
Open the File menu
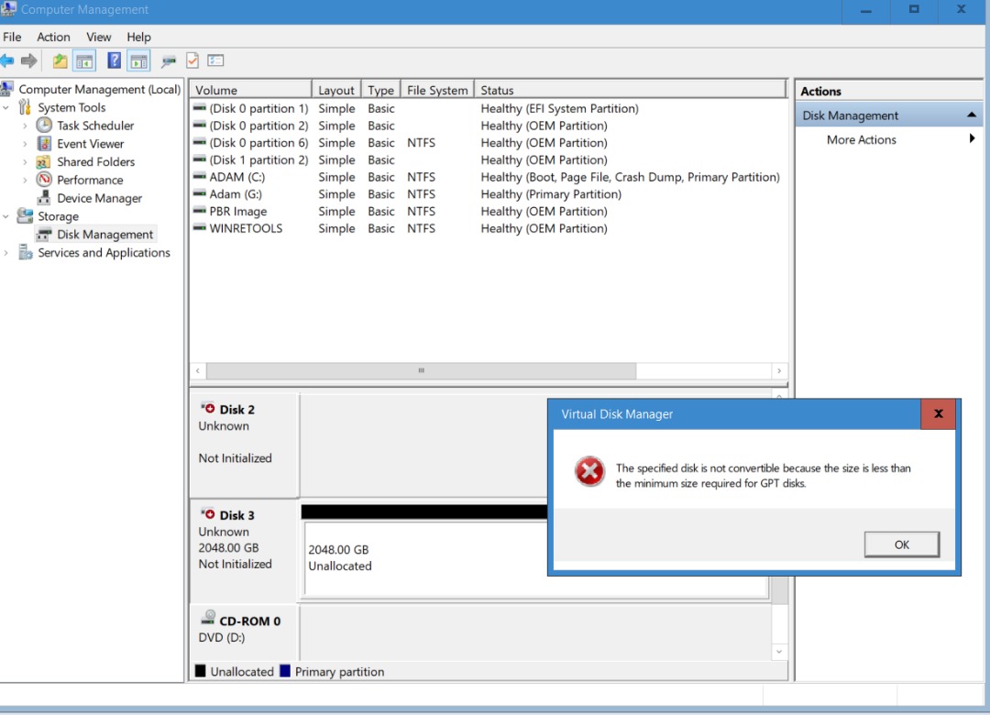click(x=12, y=37)
